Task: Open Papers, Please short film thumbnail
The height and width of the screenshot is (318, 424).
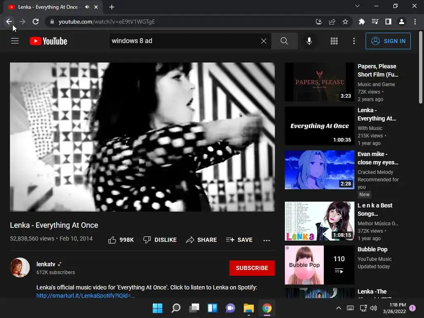Action: click(319, 82)
